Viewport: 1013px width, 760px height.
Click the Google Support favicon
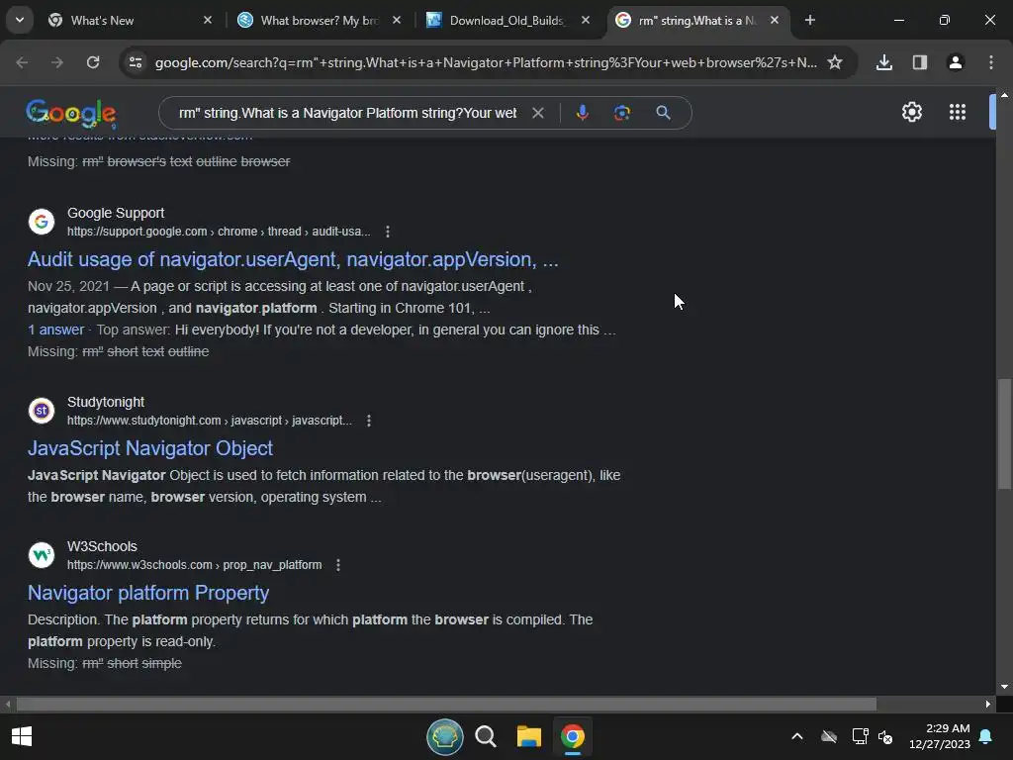click(42, 222)
